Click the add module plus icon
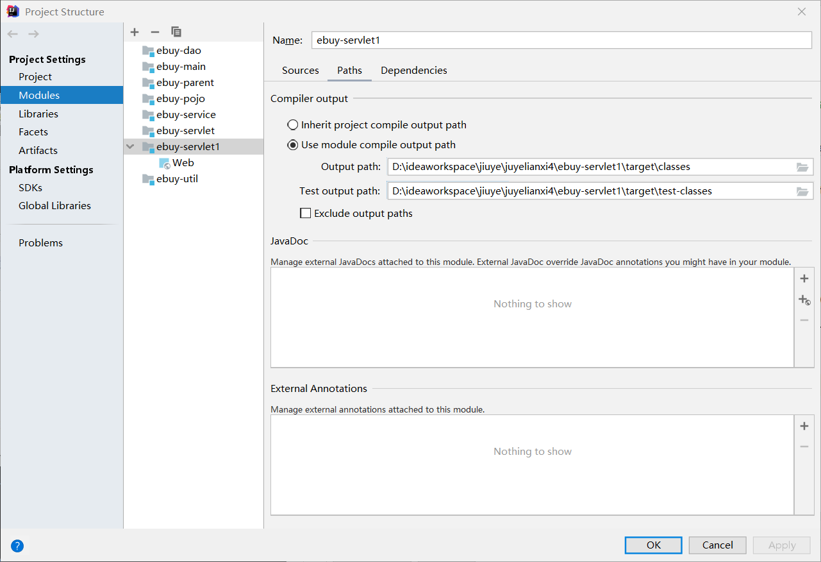Screen dimensions: 821x562 tap(135, 32)
